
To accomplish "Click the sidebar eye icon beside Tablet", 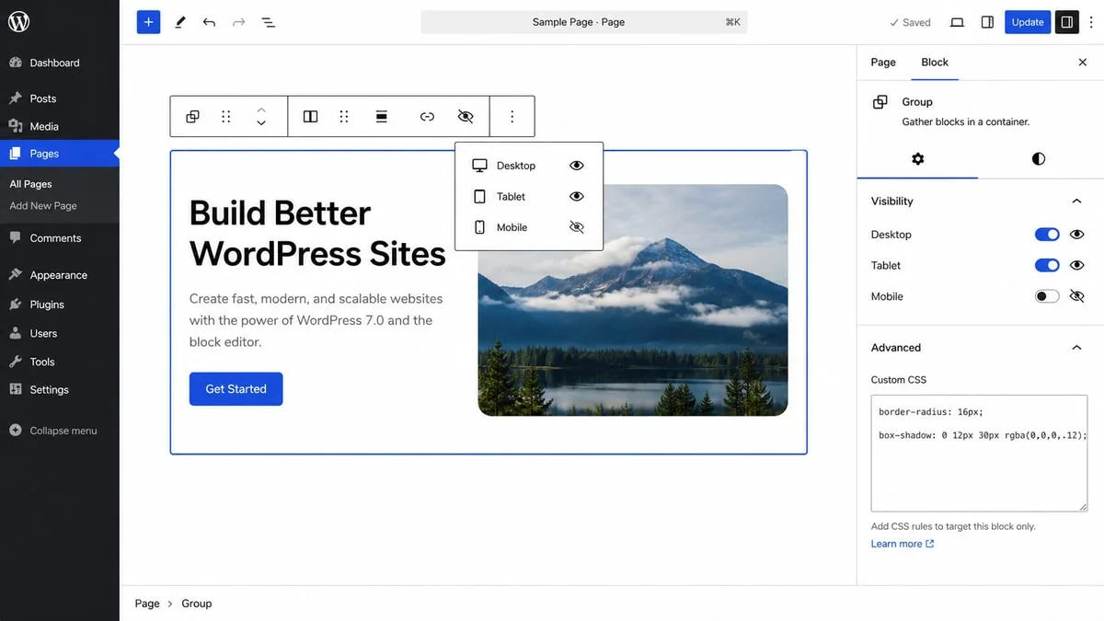I will (x=1077, y=265).
